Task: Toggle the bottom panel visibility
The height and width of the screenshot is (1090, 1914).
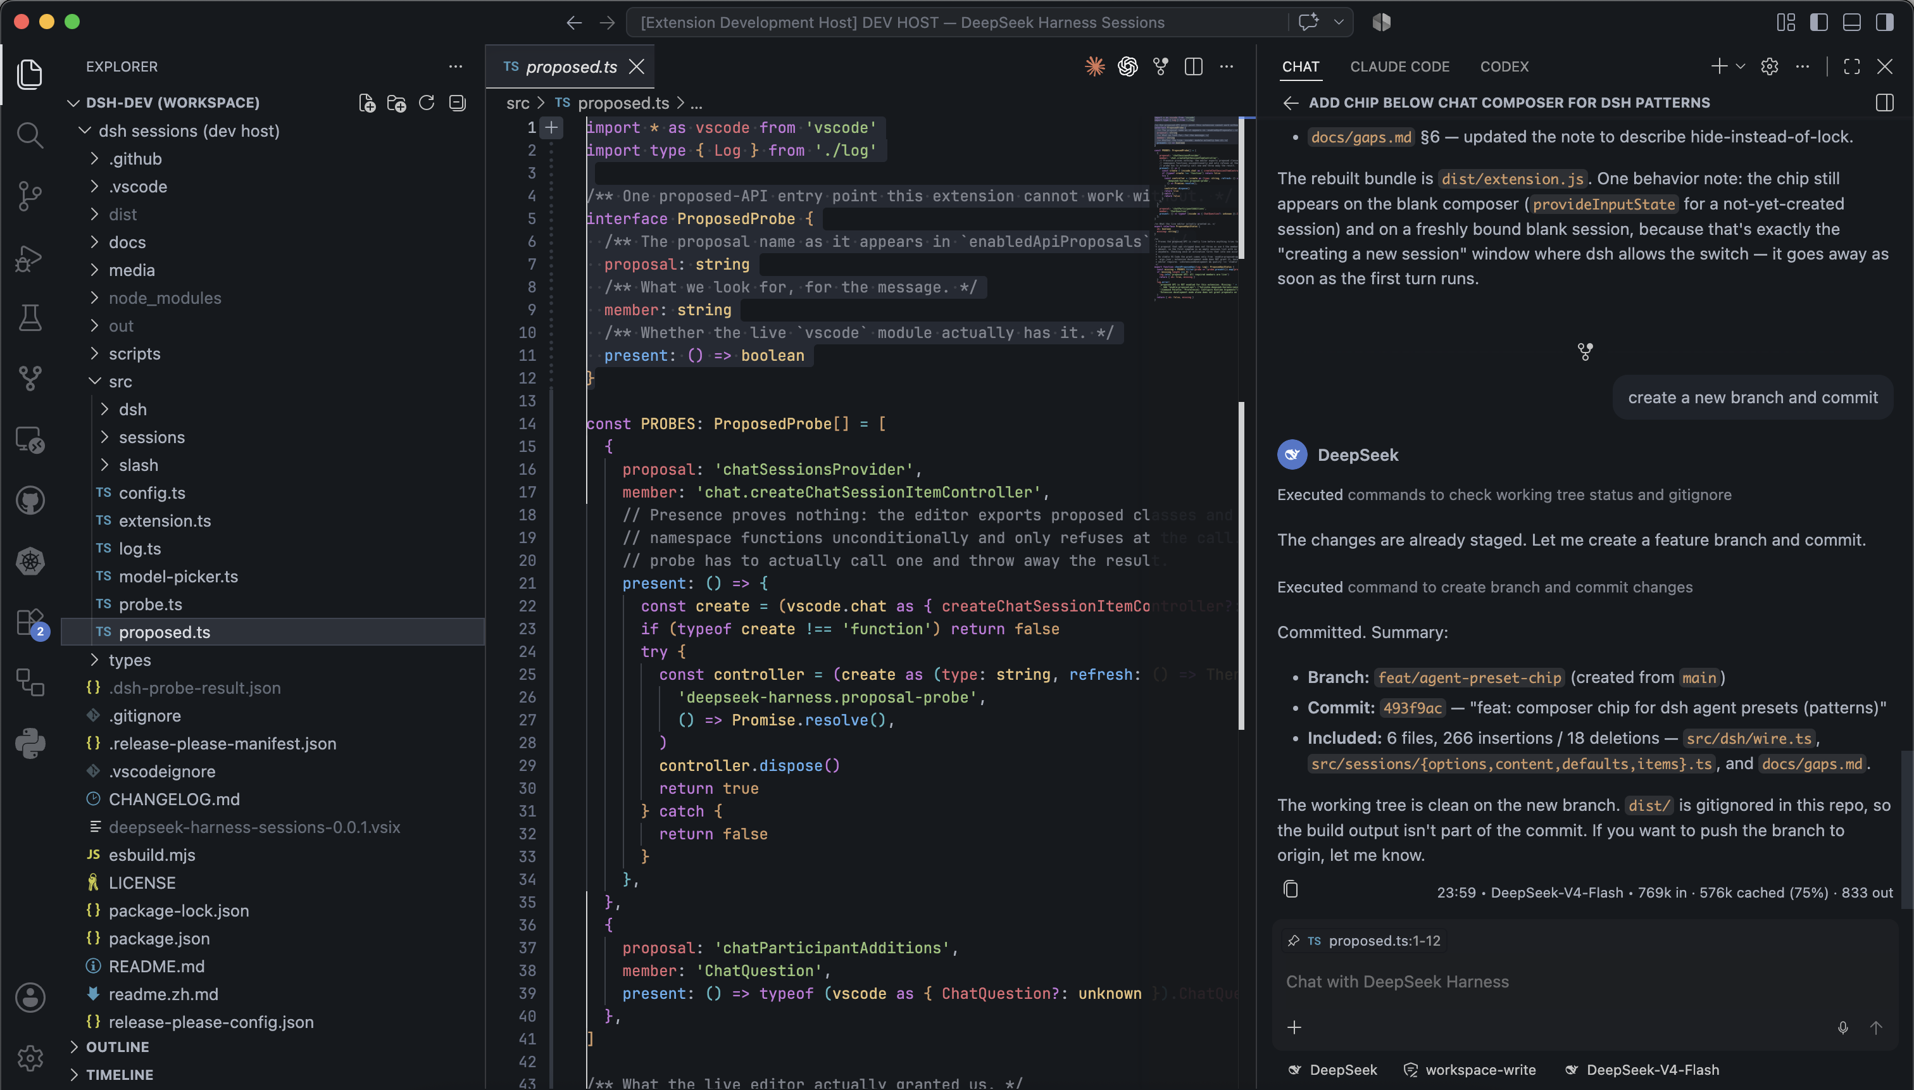Action: (1852, 22)
